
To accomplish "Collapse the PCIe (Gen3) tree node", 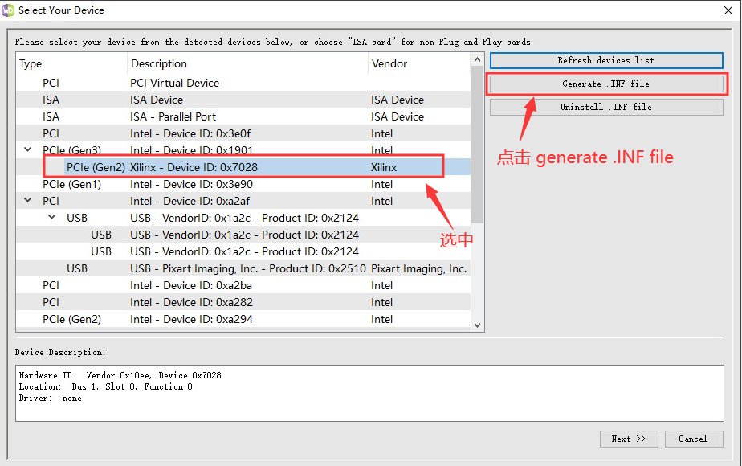I will pyautogui.click(x=27, y=149).
